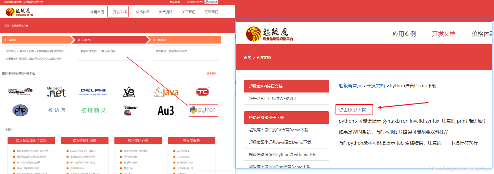This screenshot has width=494, height=174.
Task: Click the 易语言 logo
Action: pos(57,110)
